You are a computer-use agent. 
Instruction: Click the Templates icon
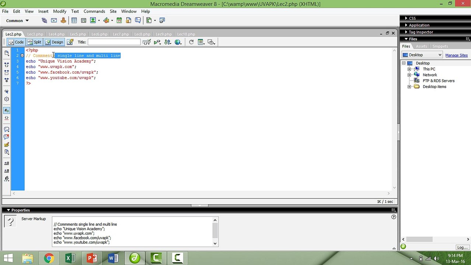pos(149,20)
